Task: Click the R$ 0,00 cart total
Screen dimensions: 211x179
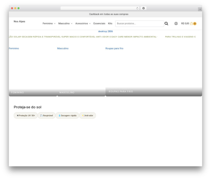Action: [185, 23]
